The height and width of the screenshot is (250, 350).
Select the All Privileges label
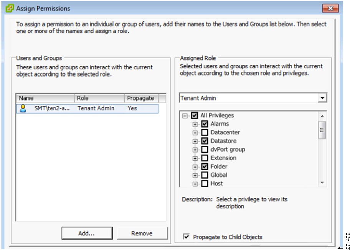pyautogui.click(x=217, y=115)
